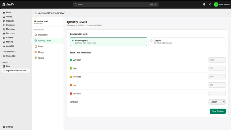Image resolution: width=231 pixels, height=130 pixels.
Task: Click the top Search bar
Action: 116,4
